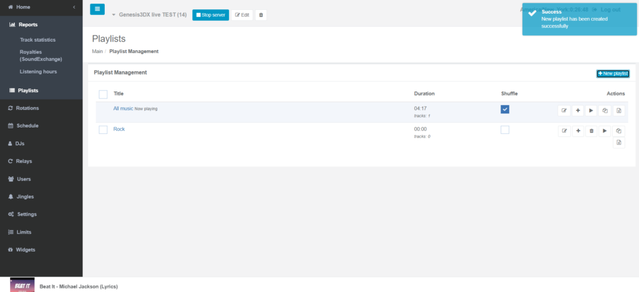Collapse the sidebar with the Home chevron
The height and width of the screenshot is (292, 639).
74,7
